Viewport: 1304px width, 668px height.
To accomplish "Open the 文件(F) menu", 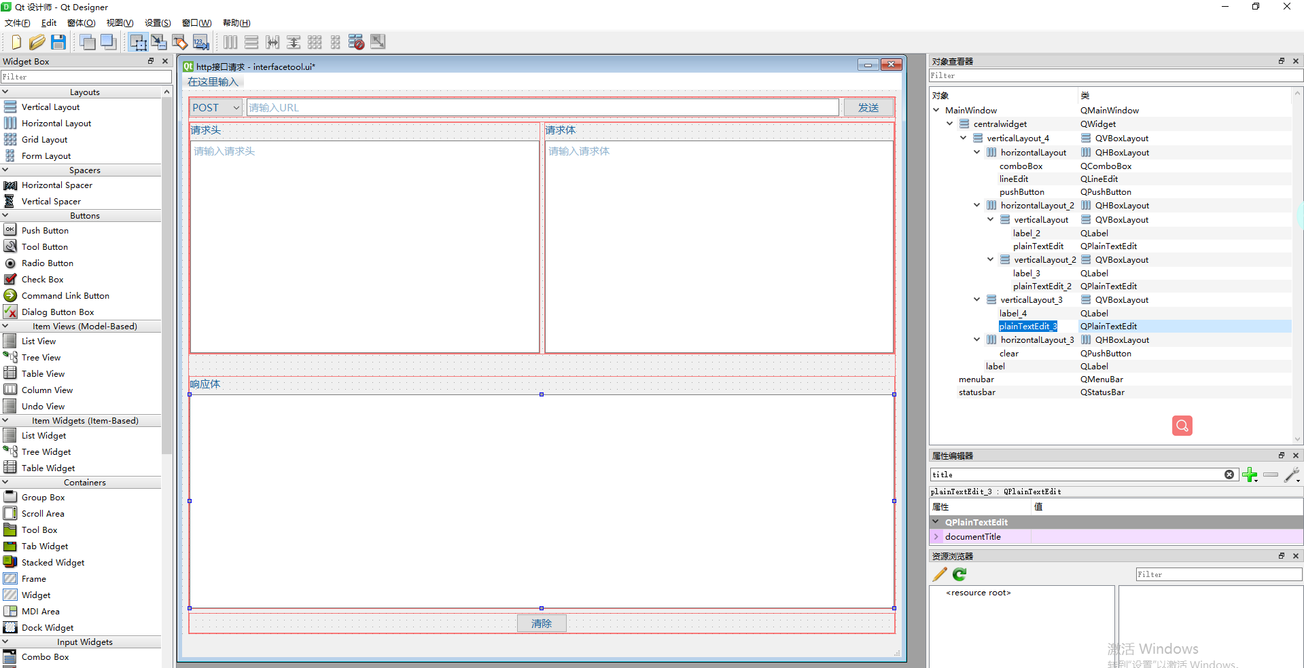I will point(18,22).
